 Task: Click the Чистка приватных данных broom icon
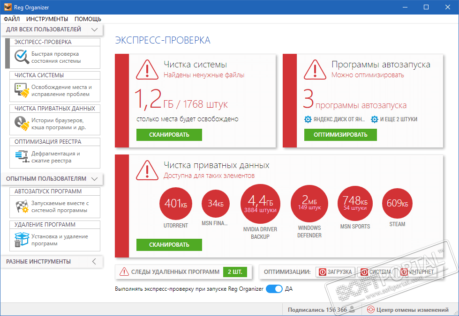coord(22,124)
